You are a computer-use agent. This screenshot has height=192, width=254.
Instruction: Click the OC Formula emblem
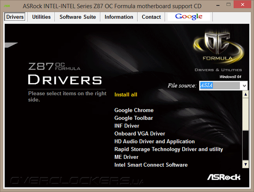(x=218, y=47)
